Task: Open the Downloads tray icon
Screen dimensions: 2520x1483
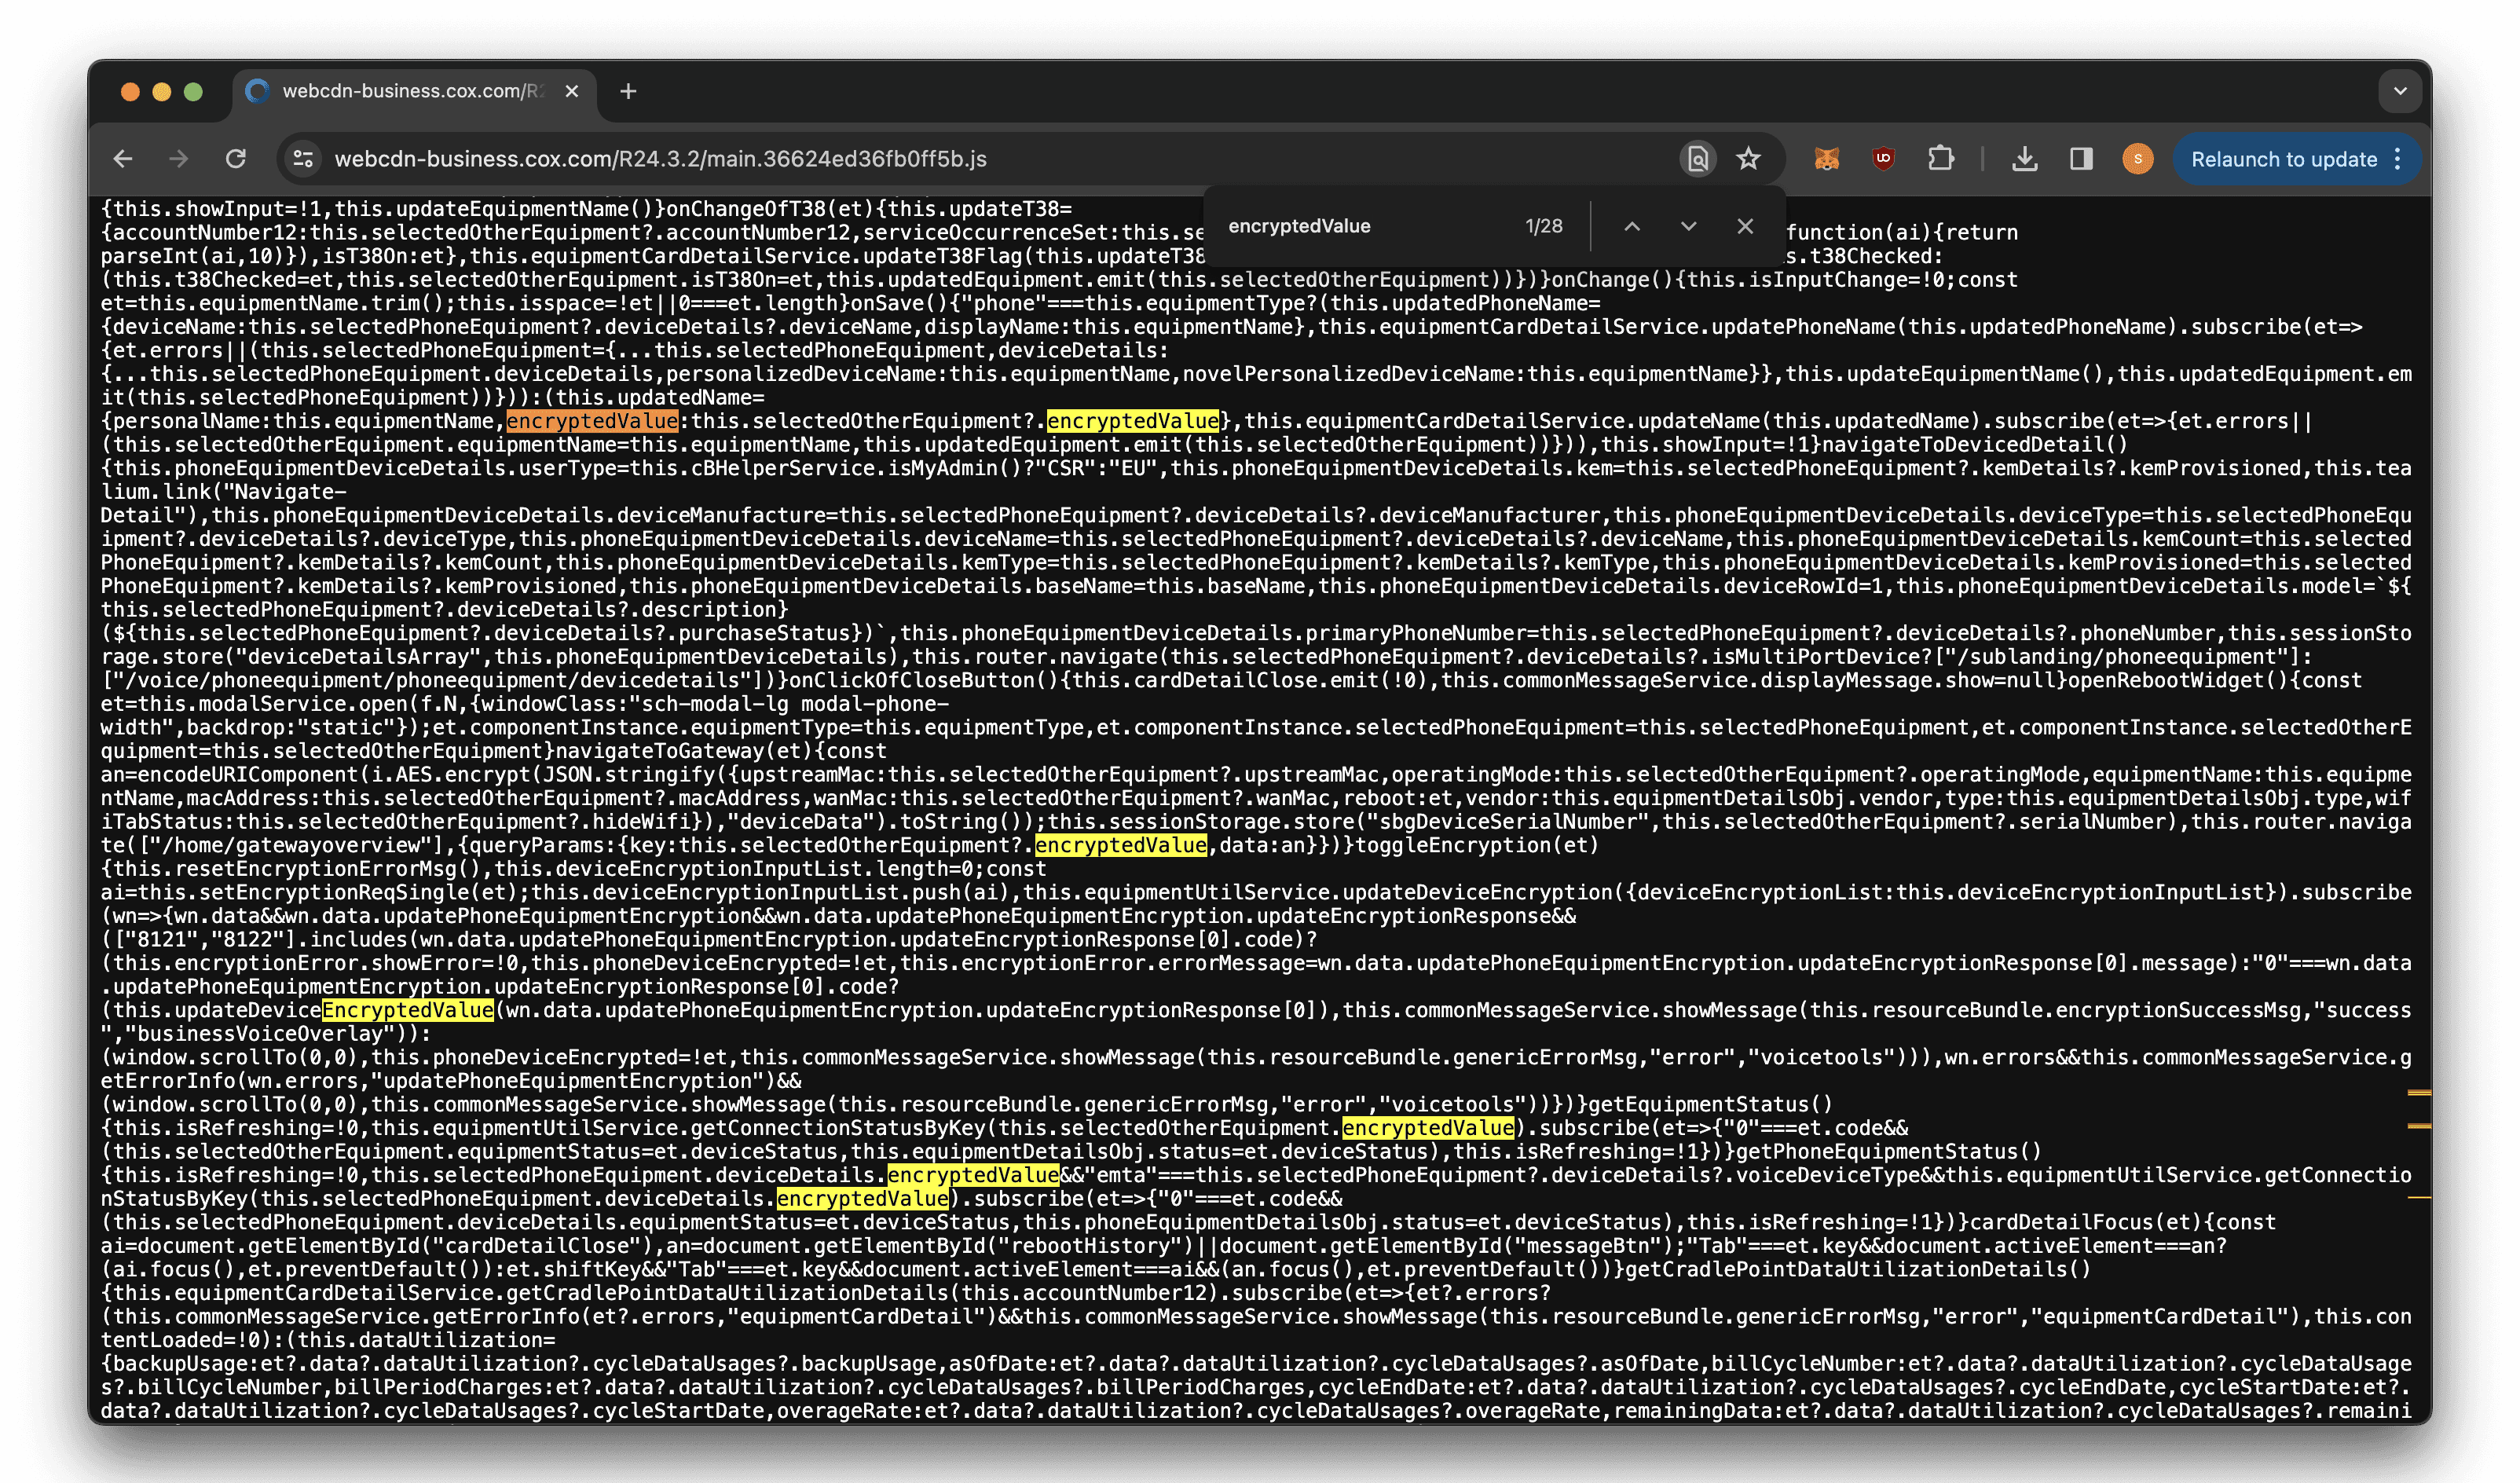Action: coord(2025,159)
